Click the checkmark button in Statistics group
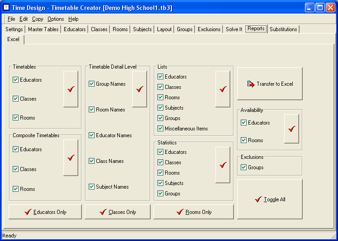Screen dimensions: 338x241 (223, 165)
